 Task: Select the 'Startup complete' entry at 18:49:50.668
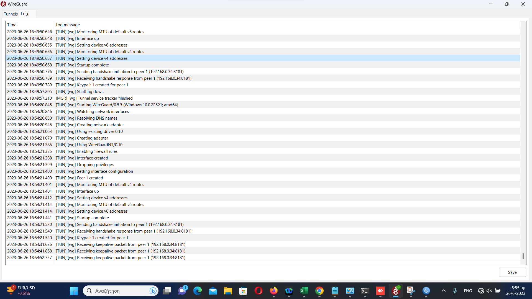(93, 65)
